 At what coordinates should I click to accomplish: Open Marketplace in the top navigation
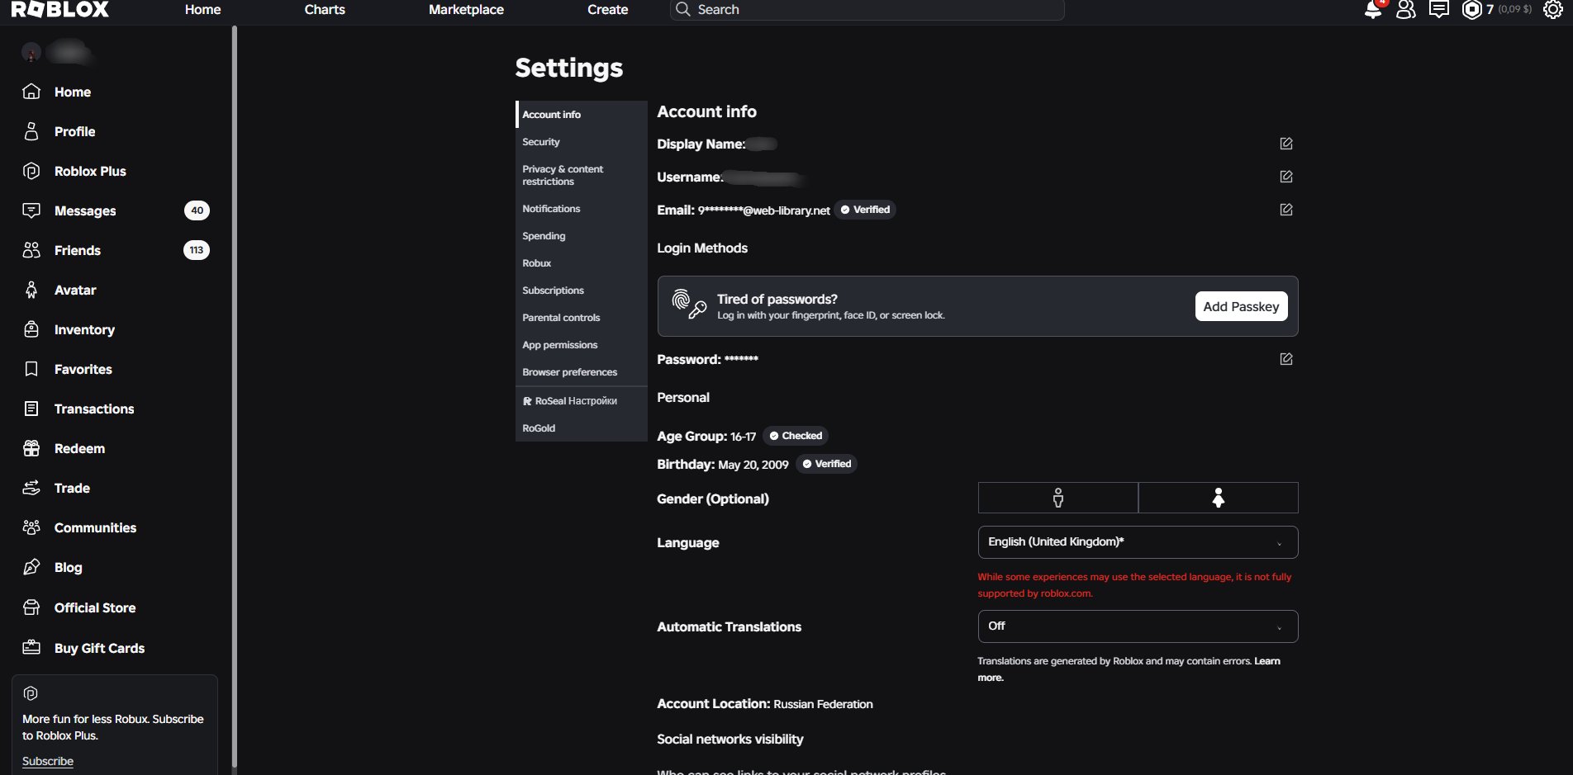tap(466, 10)
